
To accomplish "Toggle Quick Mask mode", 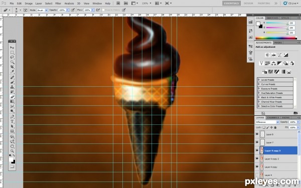I will 12,166.
